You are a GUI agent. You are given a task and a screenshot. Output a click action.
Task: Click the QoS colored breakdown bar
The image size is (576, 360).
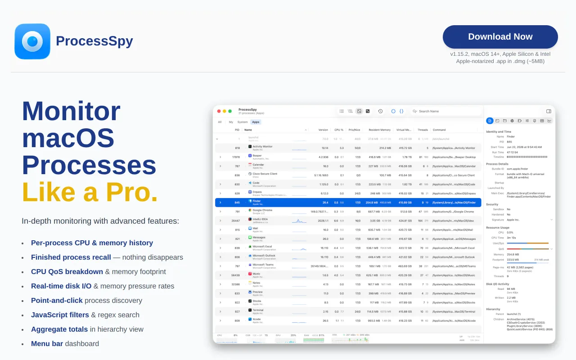[x=528, y=248]
